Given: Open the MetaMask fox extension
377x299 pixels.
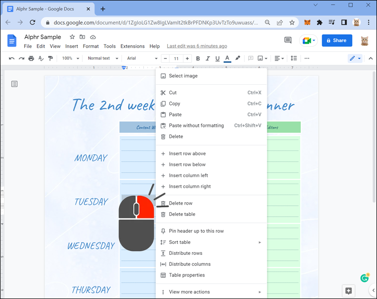Looking at the screenshot, I should click(x=307, y=23).
